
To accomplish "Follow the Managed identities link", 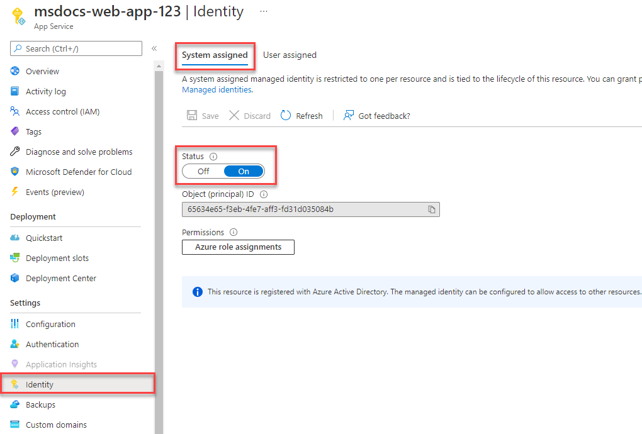I will click(x=217, y=89).
